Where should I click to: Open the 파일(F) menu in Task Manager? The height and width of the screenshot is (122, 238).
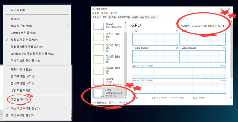(x=95, y=13)
